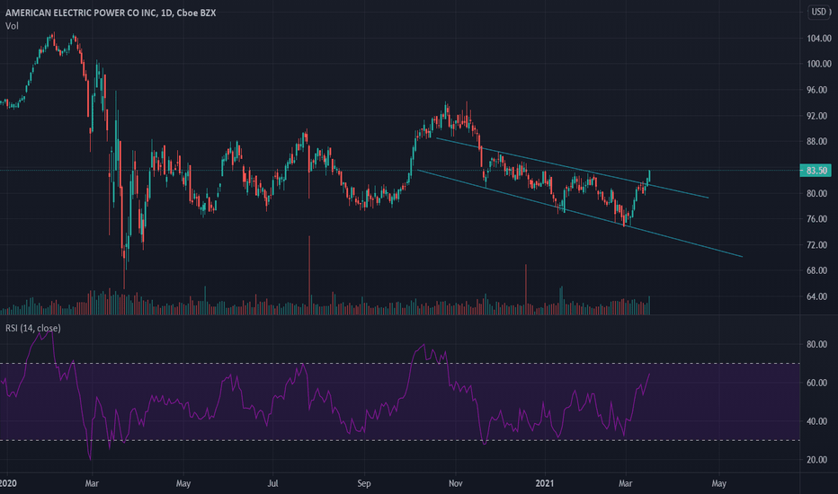Click the 104.00 price axis label
Screen dimensions: 838x494
(819, 39)
